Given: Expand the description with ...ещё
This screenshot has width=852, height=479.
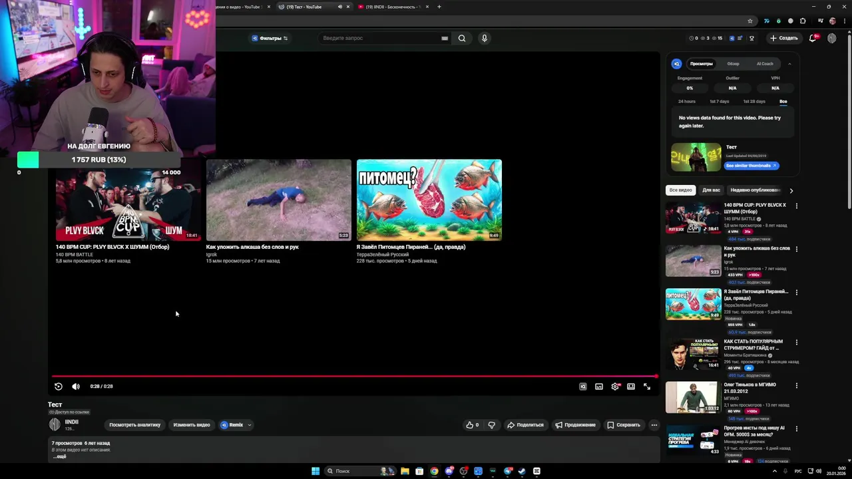Looking at the screenshot, I should (x=59, y=456).
